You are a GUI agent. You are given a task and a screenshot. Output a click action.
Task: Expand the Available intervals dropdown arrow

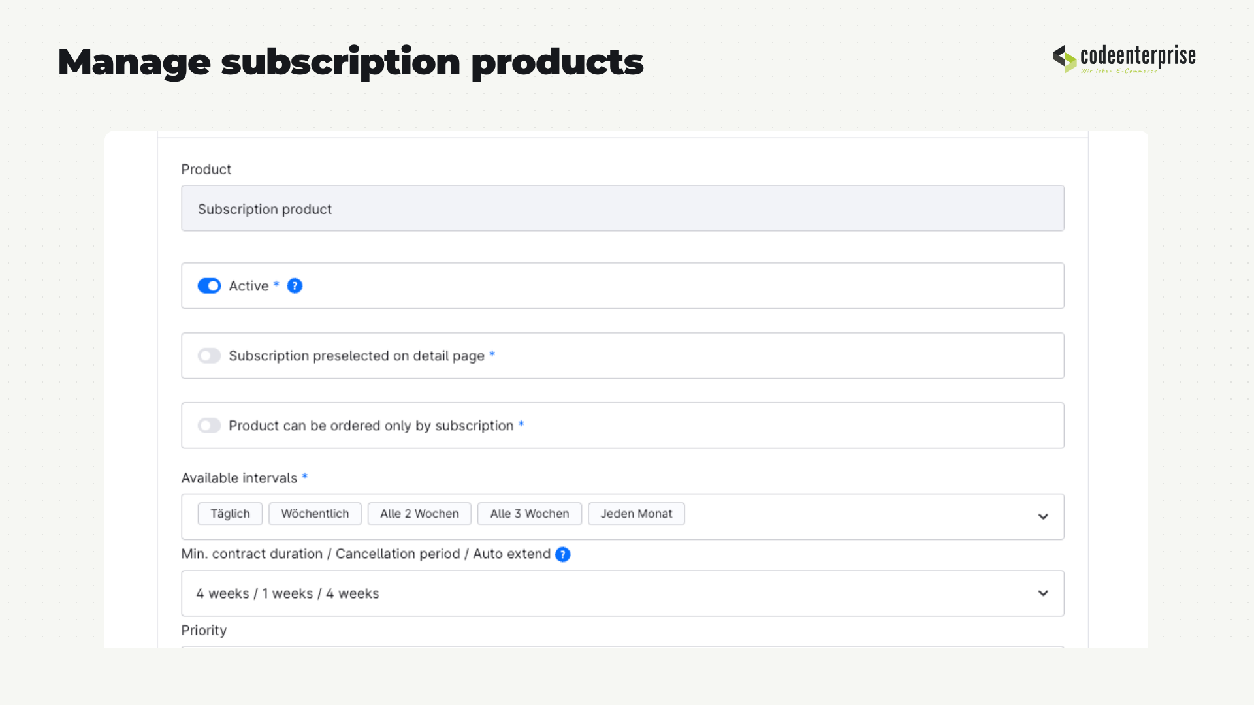(1043, 516)
